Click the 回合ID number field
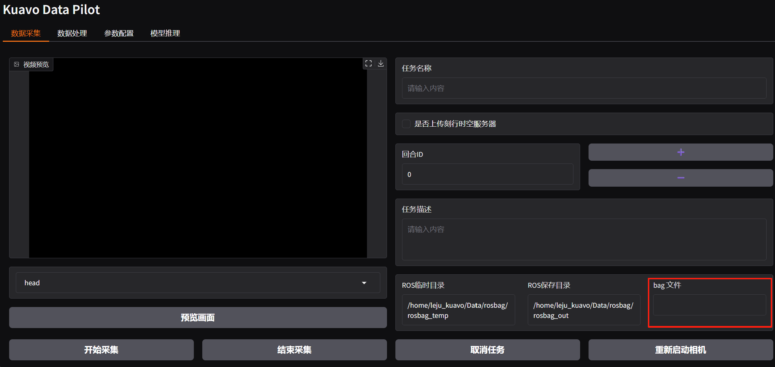The width and height of the screenshot is (775, 367). point(488,174)
